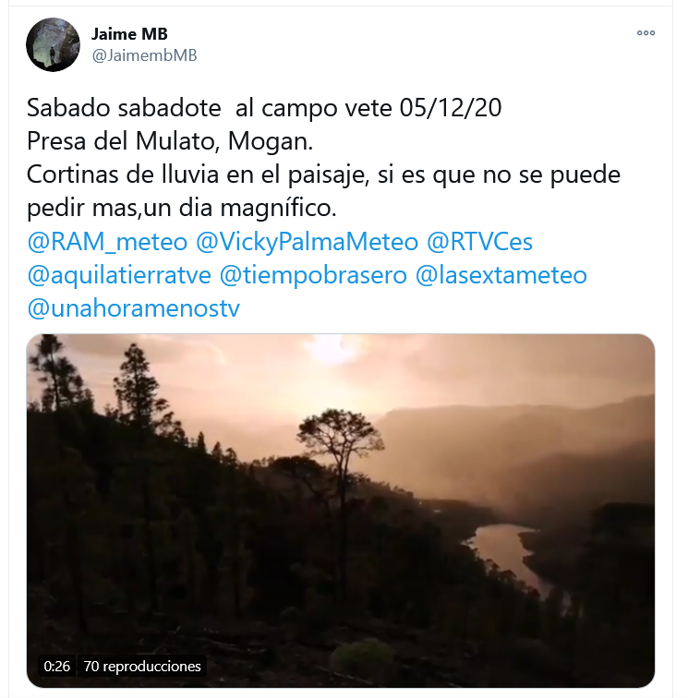Image resolution: width=688 pixels, height=698 pixels.
Task: Click the @tiempobrasero mention
Action: point(313,275)
